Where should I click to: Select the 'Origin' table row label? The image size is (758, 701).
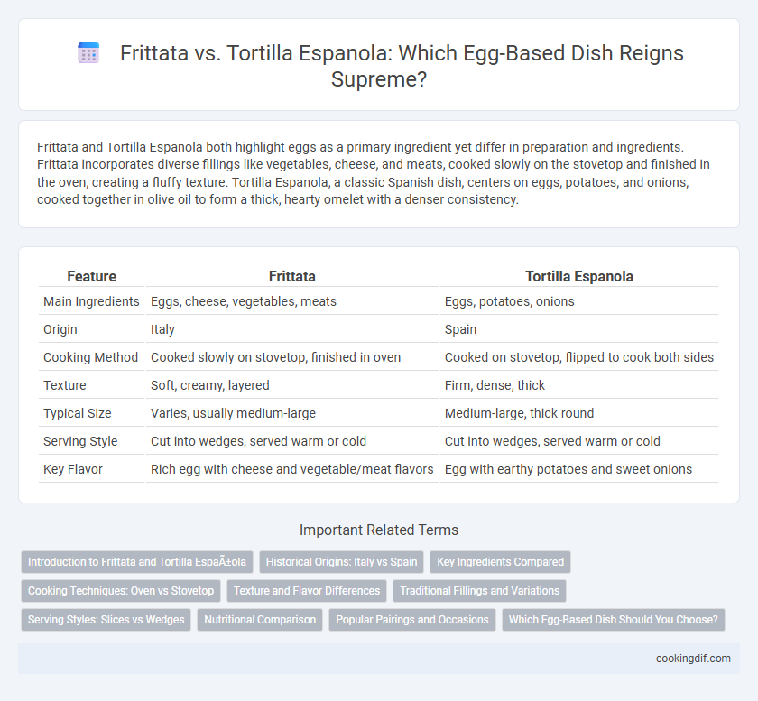pyautogui.click(x=60, y=329)
